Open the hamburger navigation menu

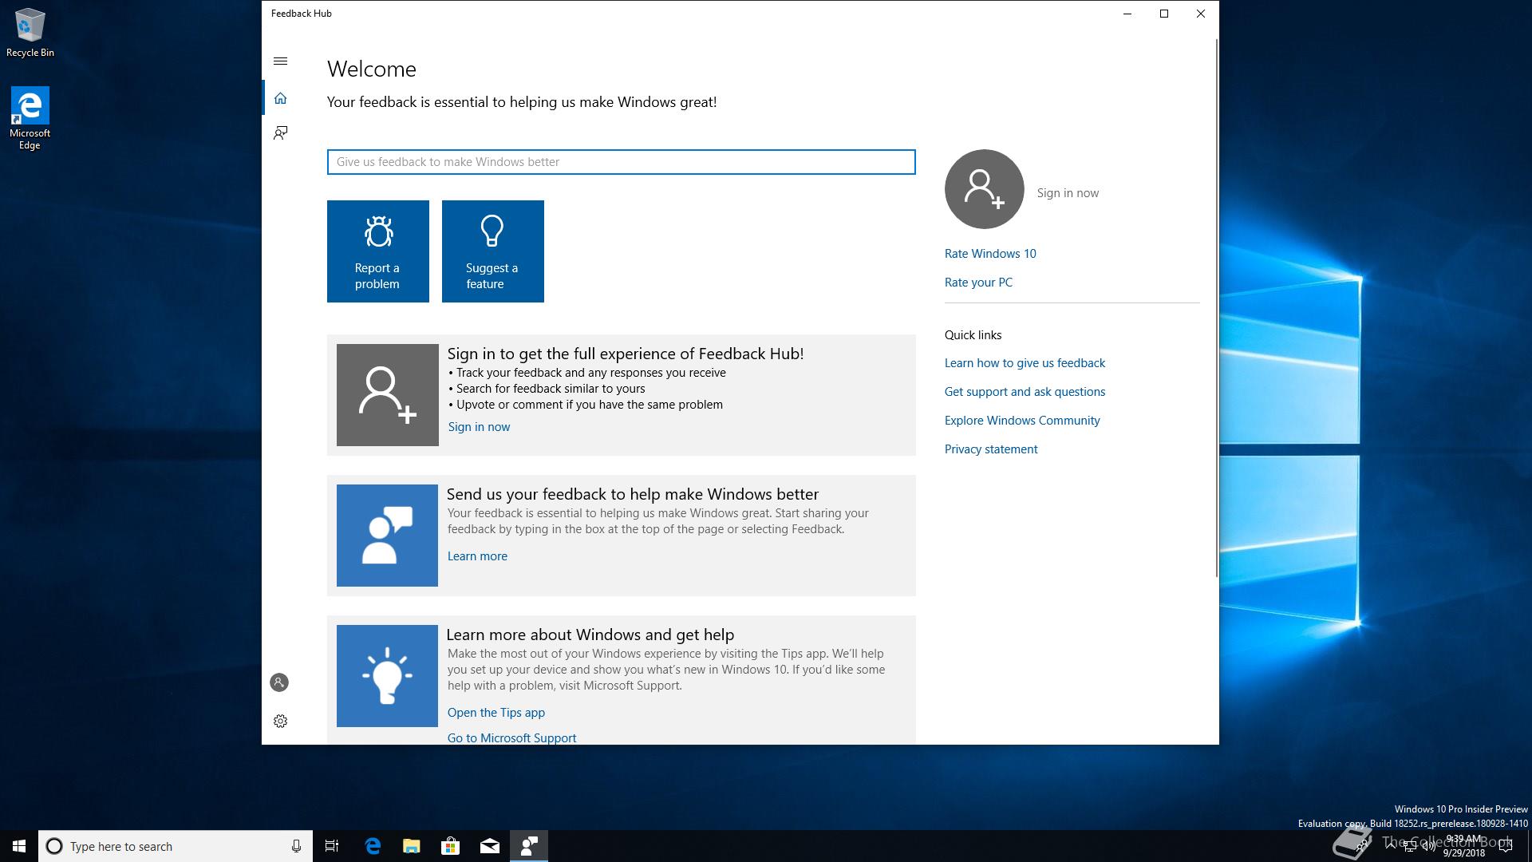[x=280, y=61]
